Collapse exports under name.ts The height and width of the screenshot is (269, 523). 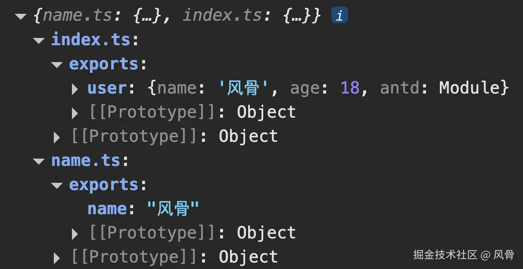(x=57, y=185)
